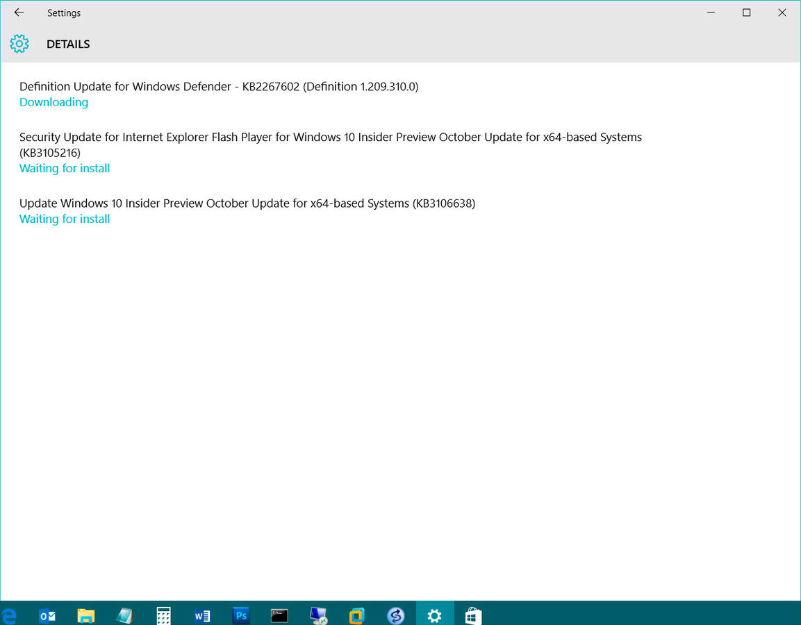Open Remote Desktop icon on taskbar
801x625 pixels.
pyautogui.click(x=318, y=616)
